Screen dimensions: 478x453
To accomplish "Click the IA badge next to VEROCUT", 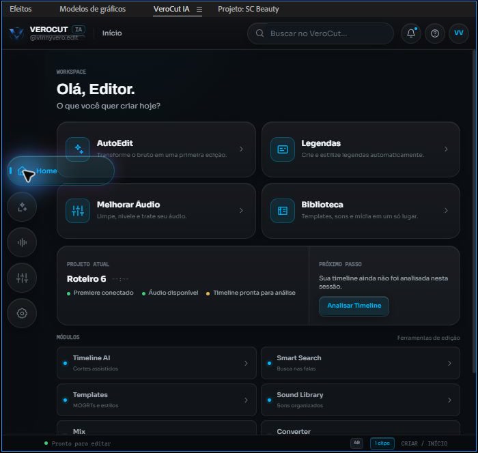I will (x=79, y=29).
